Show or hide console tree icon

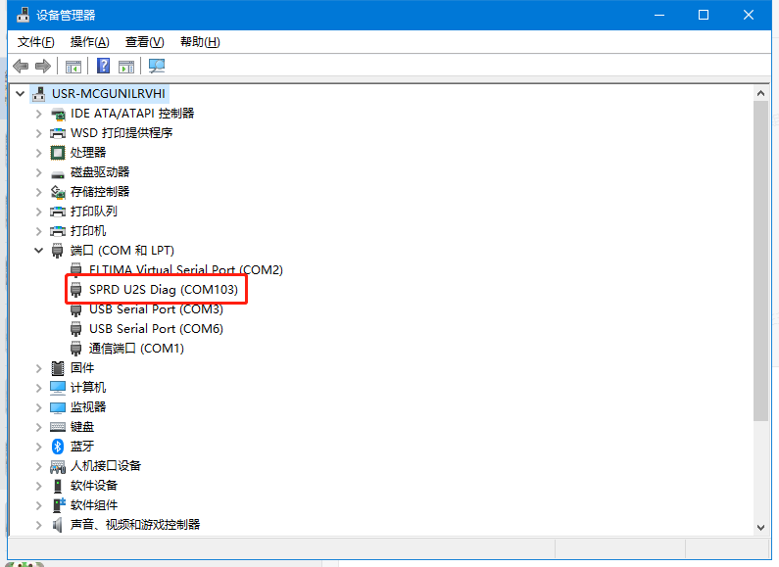pyautogui.click(x=73, y=66)
